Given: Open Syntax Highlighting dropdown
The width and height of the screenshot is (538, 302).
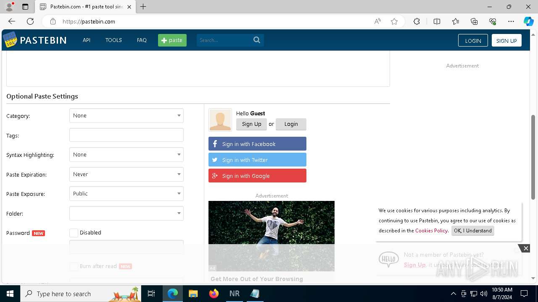Looking at the screenshot, I should pos(127,155).
